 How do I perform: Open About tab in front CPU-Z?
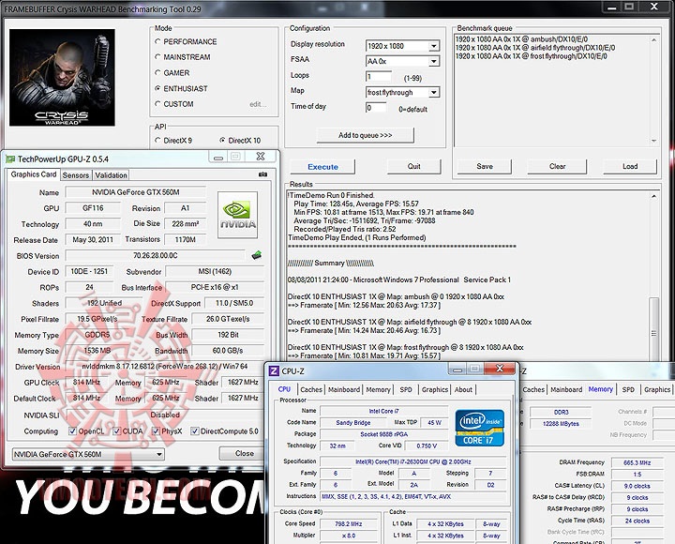click(463, 389)
